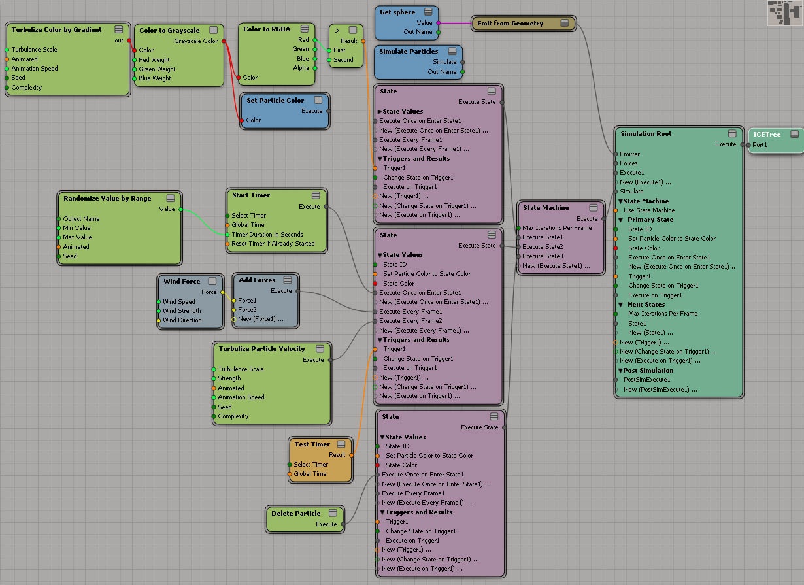This screenshot has height=585, width=804.
Task: Click the Execute Every Frame2 port on State node
Action: [x=375, y=321]
